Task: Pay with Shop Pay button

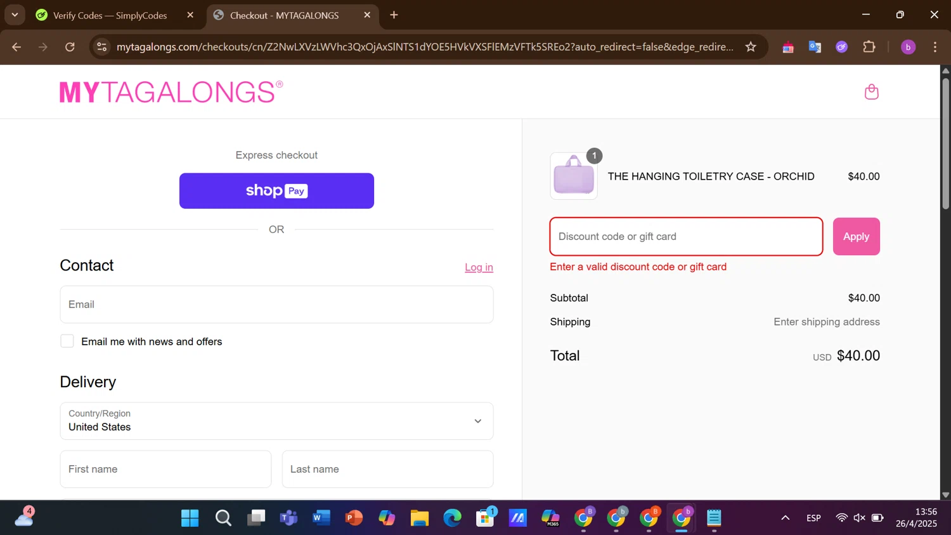Action: click(x=276, y=191)
